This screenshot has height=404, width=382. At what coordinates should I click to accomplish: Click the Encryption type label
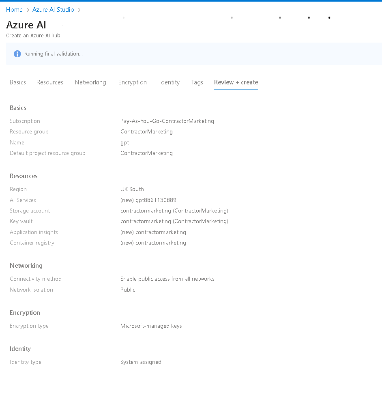(x=29, y=326)
